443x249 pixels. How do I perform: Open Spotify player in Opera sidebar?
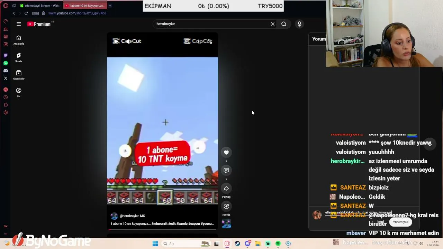(x=6, y=90)
